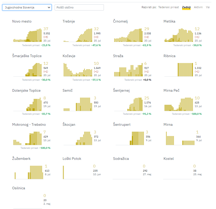This screenshot has height=209, width=216.
Task: Click the Mirna Peč bar chart
Action: 179,104
